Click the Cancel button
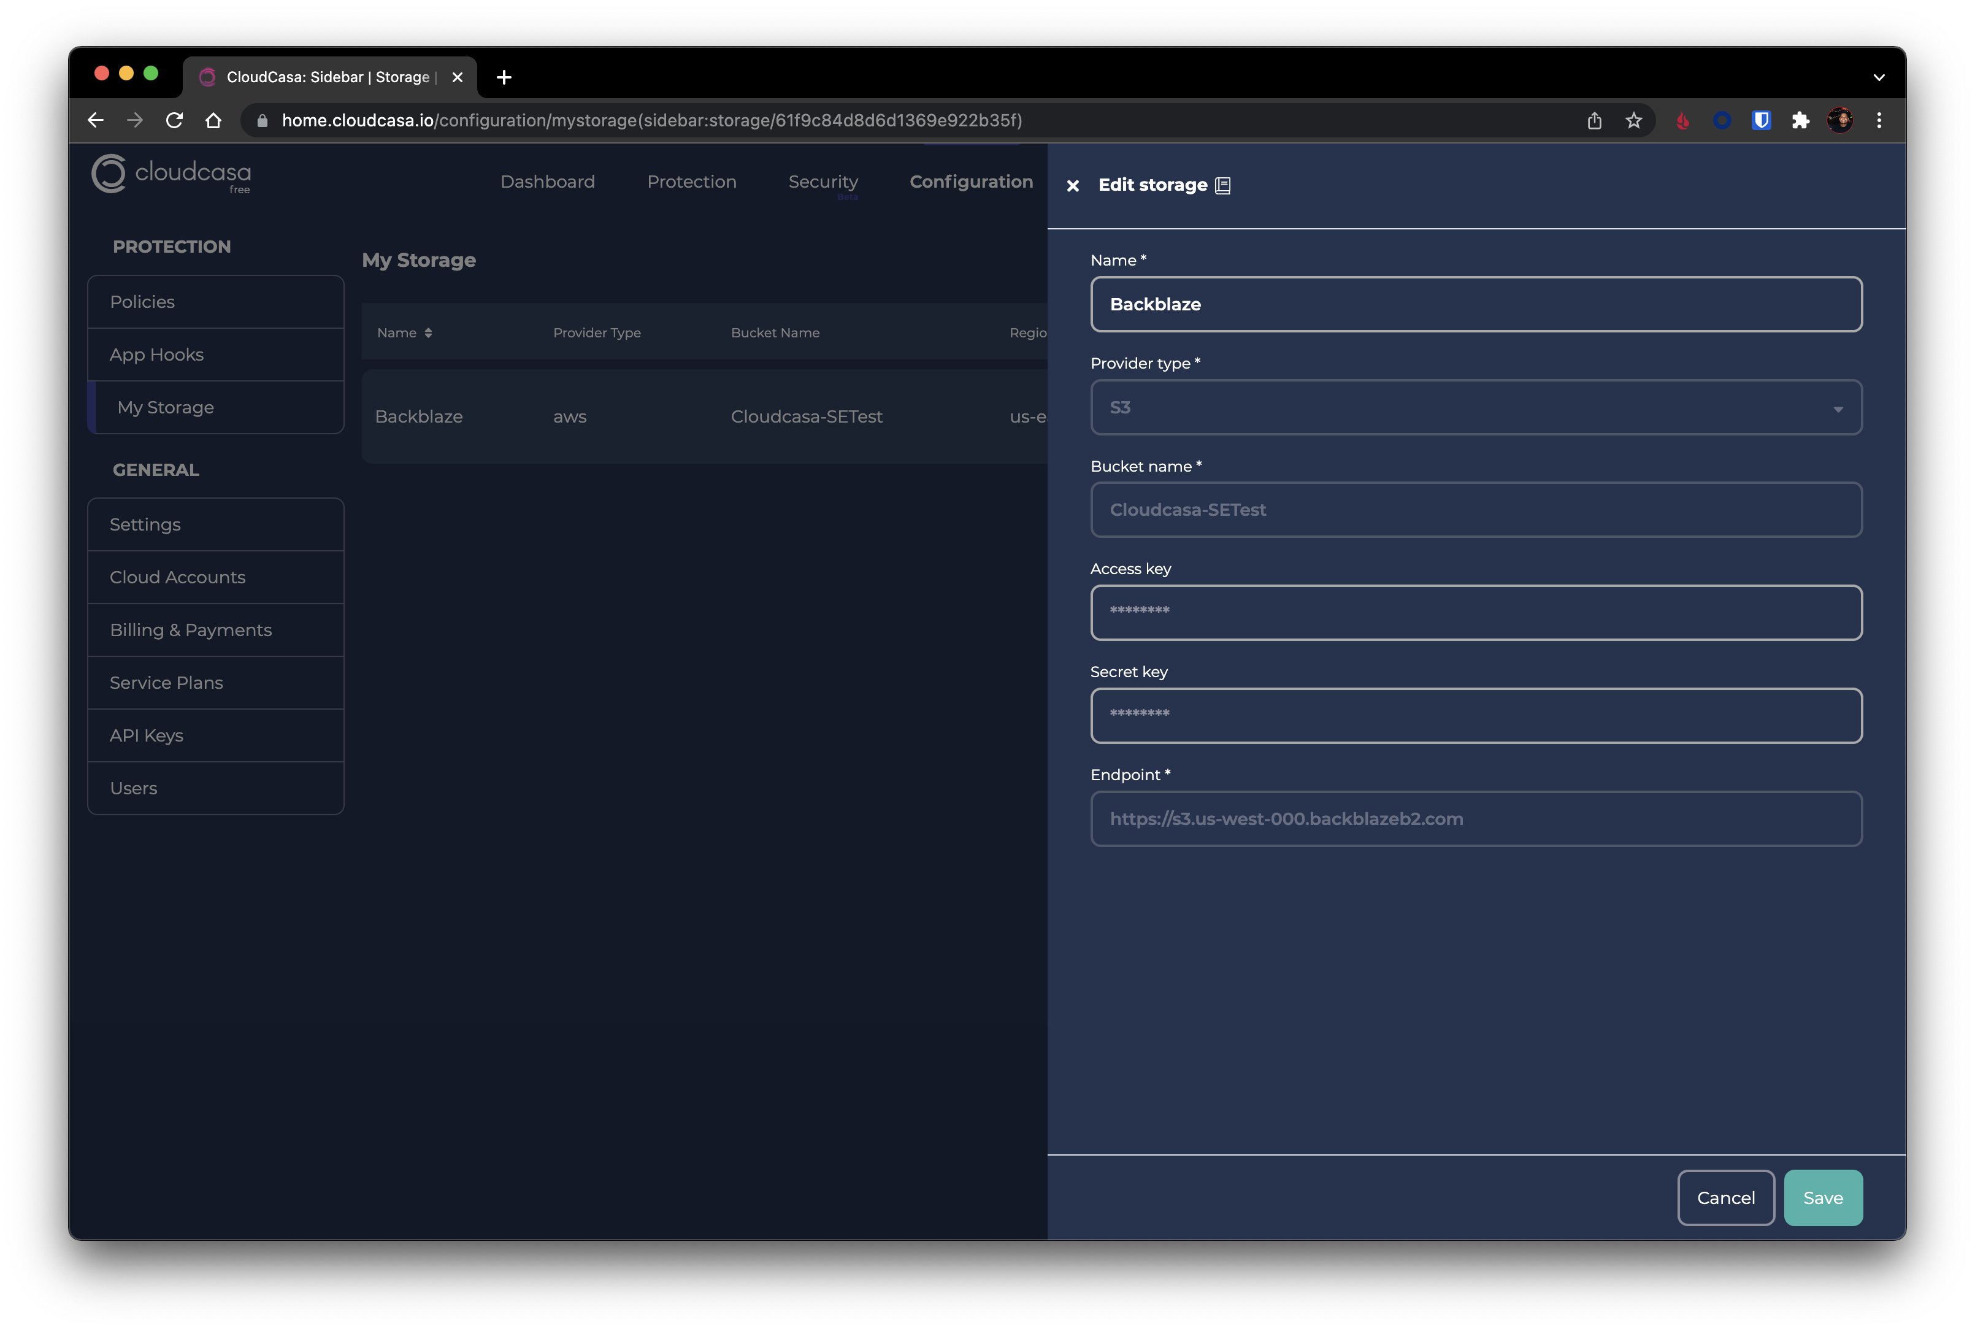 tap(1725, 1198)
